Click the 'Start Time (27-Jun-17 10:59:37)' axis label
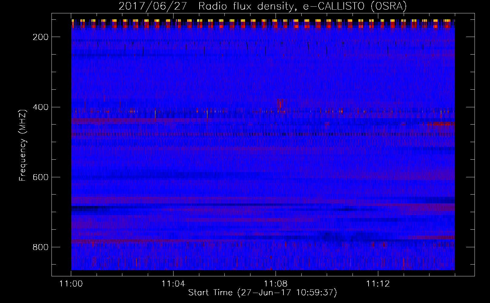The image size is (490, 303). click(263, 293)
